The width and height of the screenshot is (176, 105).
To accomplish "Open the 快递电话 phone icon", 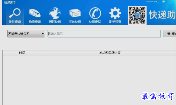I will click(x=95, y=16).
